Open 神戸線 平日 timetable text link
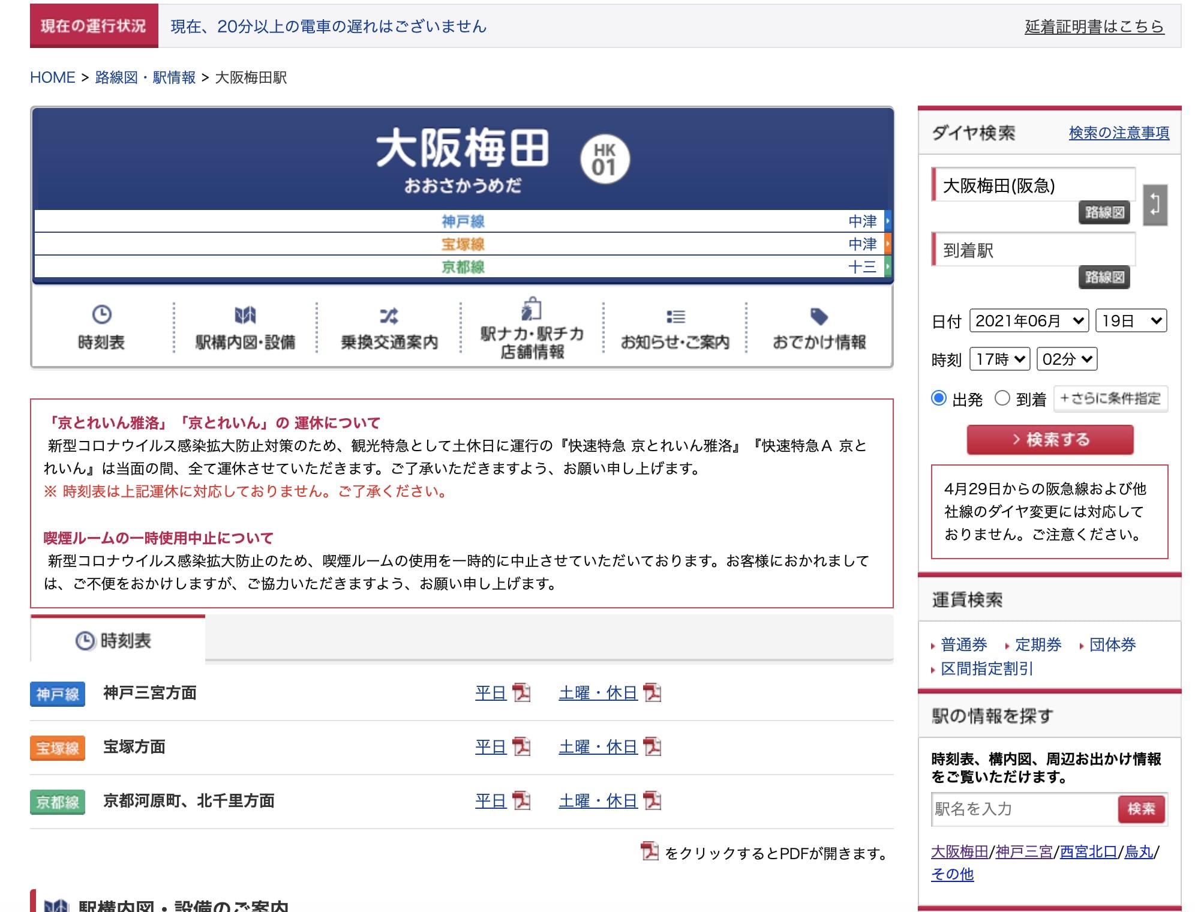Screen dimensions: 1195x912 coord(491,693)
